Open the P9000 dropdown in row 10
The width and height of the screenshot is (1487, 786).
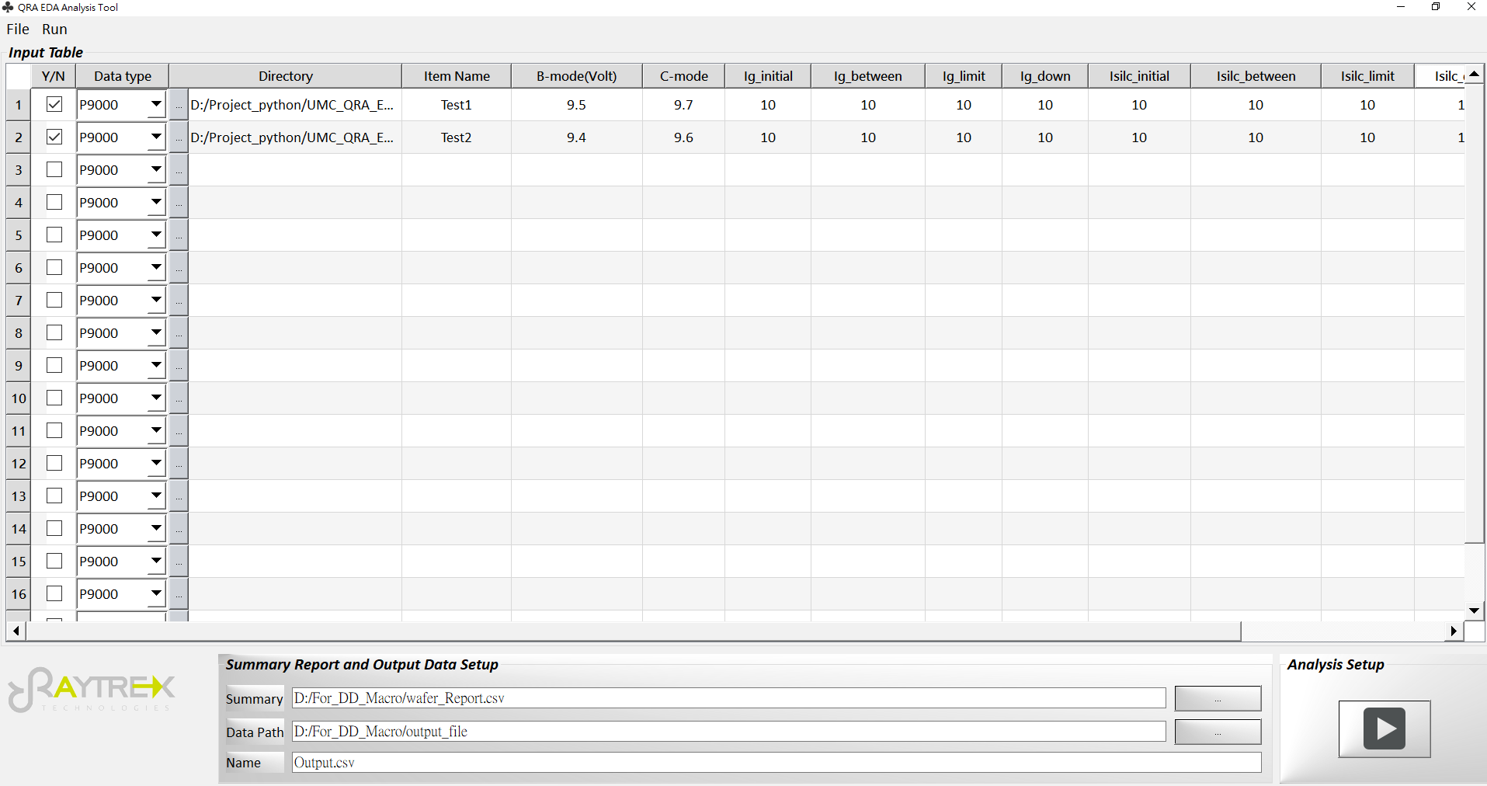click(x=156, y=398)
